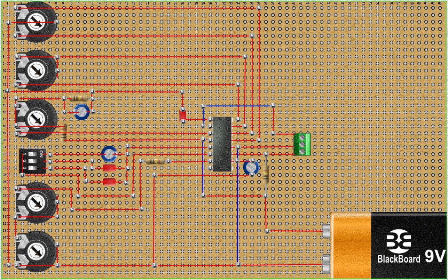Select the small red capacitor left of the IC
The image size is (448, 280).
coord(183,115)
